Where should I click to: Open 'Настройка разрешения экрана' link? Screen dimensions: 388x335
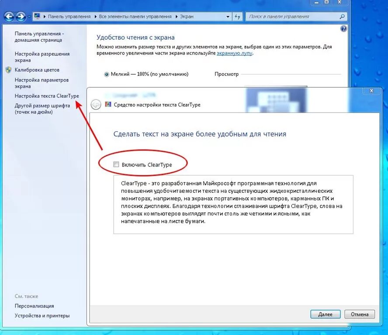[42, 57]
